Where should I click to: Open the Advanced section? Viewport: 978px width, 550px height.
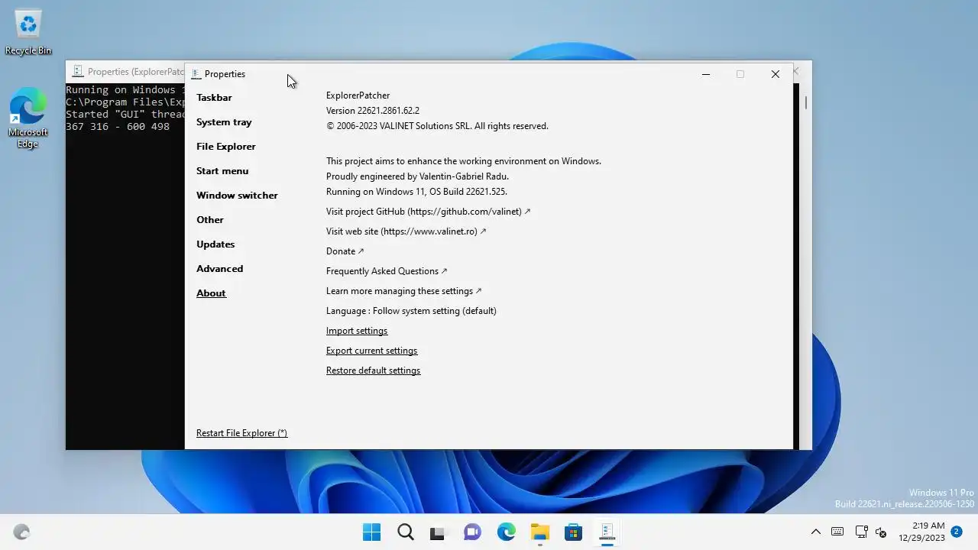click(220, 269)
